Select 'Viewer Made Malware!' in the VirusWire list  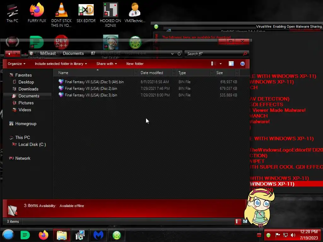(279, 110)
